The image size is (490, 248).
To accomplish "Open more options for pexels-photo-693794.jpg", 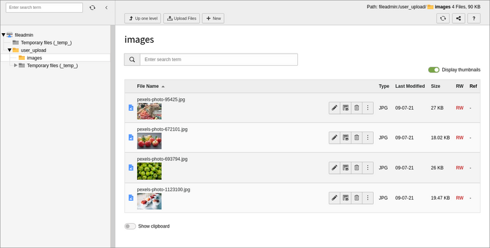I will point(367,168).
